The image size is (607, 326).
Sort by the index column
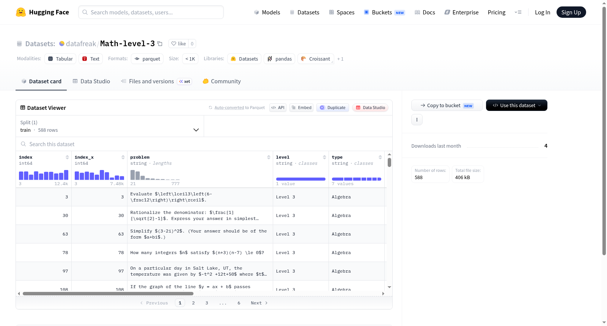67,157
